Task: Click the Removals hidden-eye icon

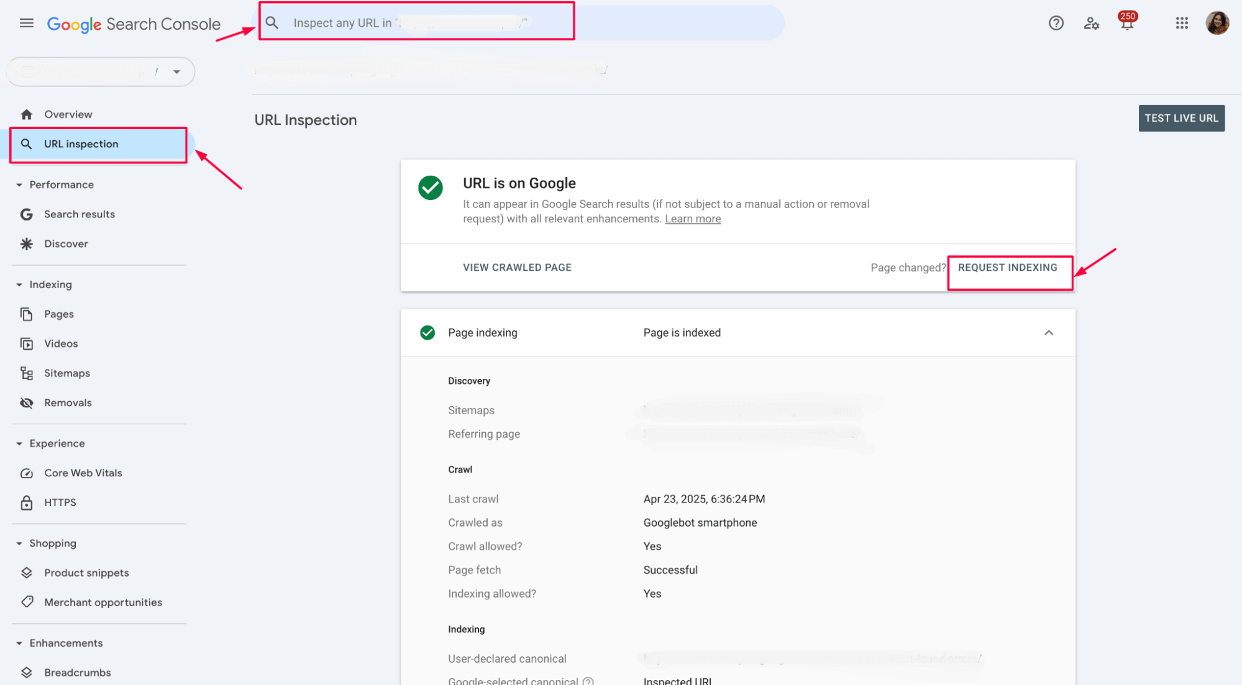Action: [26, 403]
